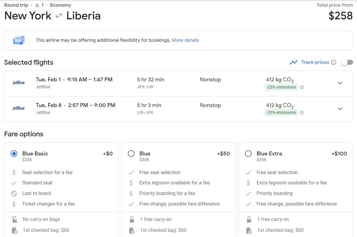The image size is (357, 237).
Task: Click the New York origin heading
Action: (28, 16)
